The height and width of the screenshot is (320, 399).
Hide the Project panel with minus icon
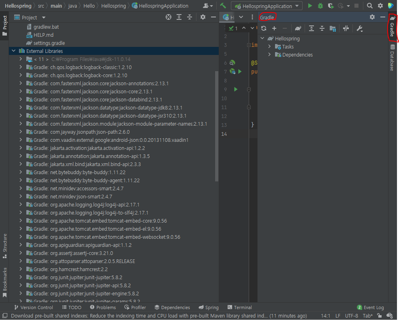[x=213, y=17]
